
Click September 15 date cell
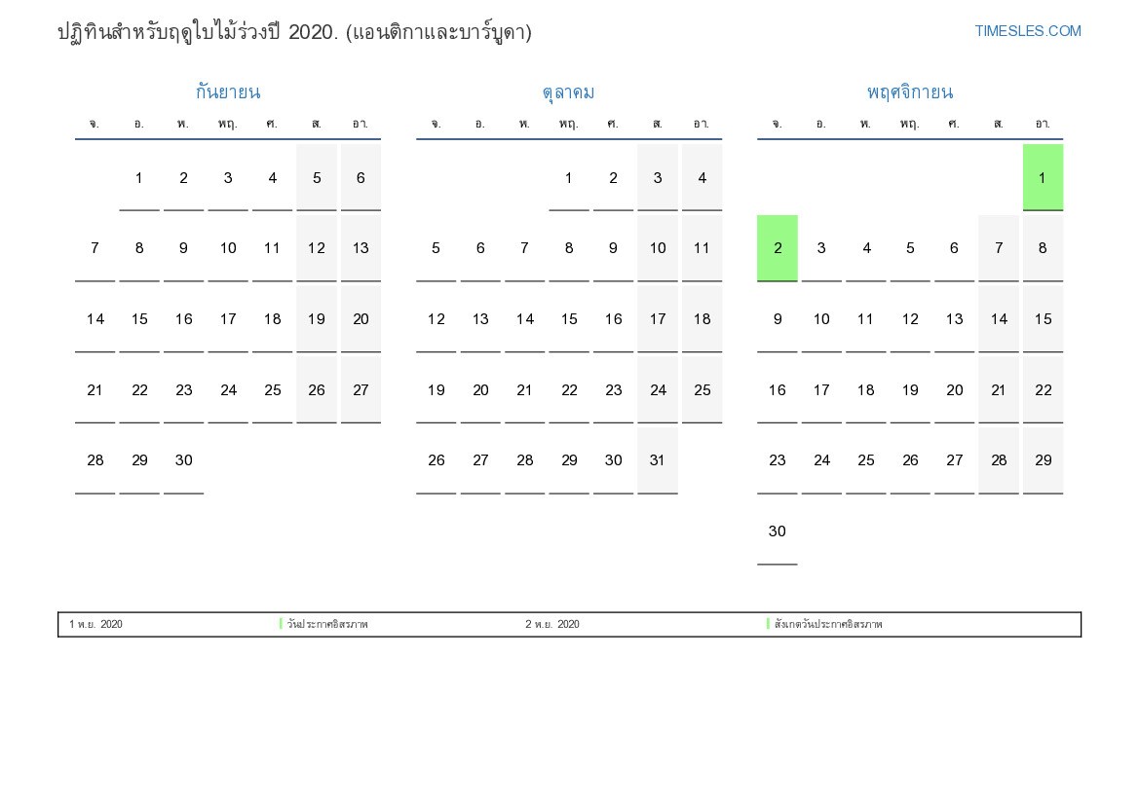pos(139,319)
